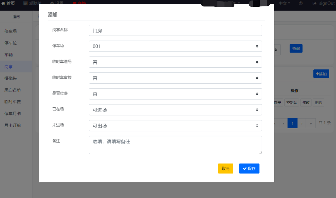Viewport: 336px width, 198px height.
Task: Open the 是否收费 dropdown
Action: tap(175, 94)
